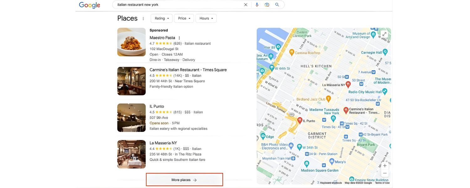Image resolution: width=470 pixels, height=188 pixels.
Task: Open the Hours filter dropdown
Action: tap(206, 18)
